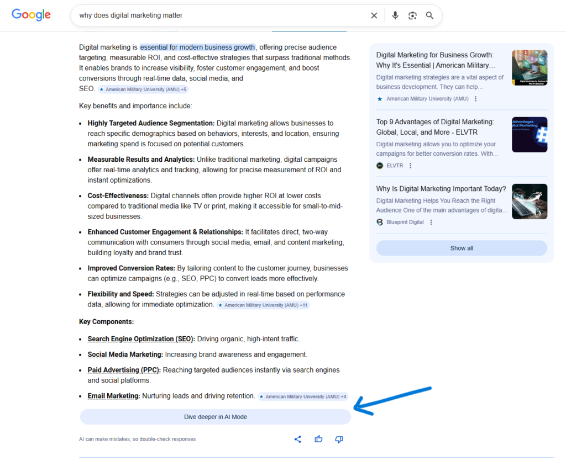This screenshot has height=466, width=566.
Task: Click the search magnifier icon
Action: (429, 15)
